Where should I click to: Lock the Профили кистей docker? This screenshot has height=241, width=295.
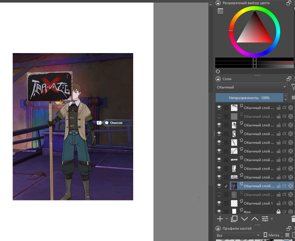point(218,228)
